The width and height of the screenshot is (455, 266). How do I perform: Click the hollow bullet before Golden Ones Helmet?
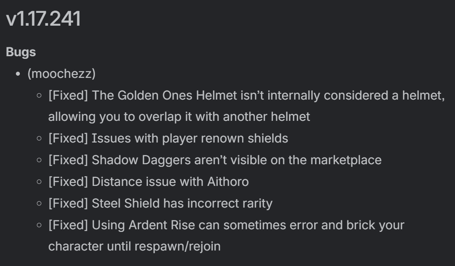pyautogui.click(x=39, y=96)
